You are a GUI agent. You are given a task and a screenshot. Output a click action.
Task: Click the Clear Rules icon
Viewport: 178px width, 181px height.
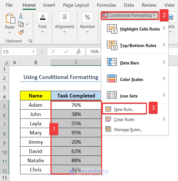pos(108,119)
